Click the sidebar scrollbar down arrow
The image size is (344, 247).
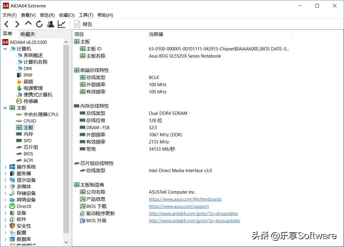(66, 242)
